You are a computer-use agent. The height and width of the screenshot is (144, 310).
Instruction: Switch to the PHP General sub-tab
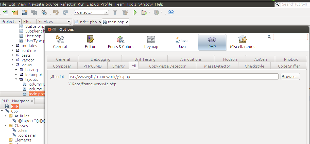pos(63,59)
